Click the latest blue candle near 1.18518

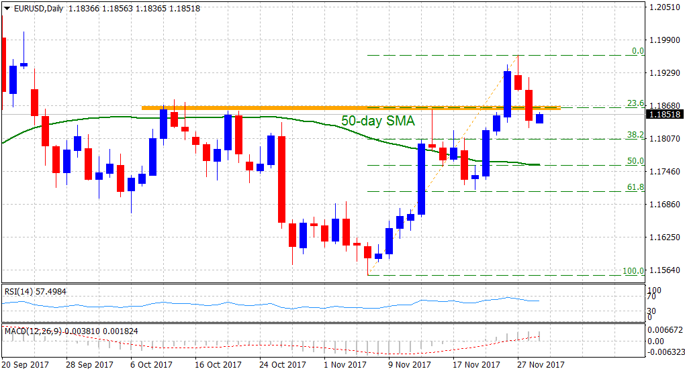(x=539, y=118)
